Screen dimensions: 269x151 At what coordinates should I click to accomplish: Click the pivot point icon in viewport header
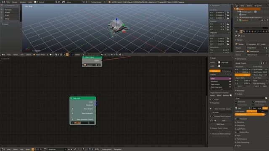tap(56, 55)
